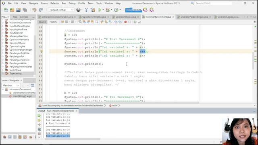
Task: Open the Refactor menu
Action: coord(54,3)
